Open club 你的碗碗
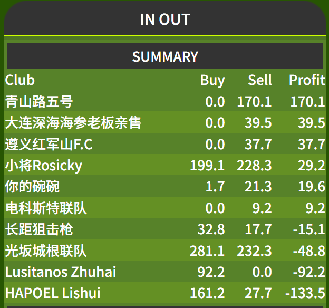The height and width of the screenshot is (308, 329). (x=32, y=187)
